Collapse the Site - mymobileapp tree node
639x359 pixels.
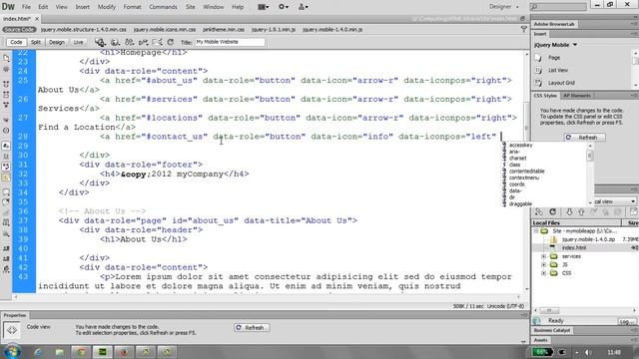536,231
